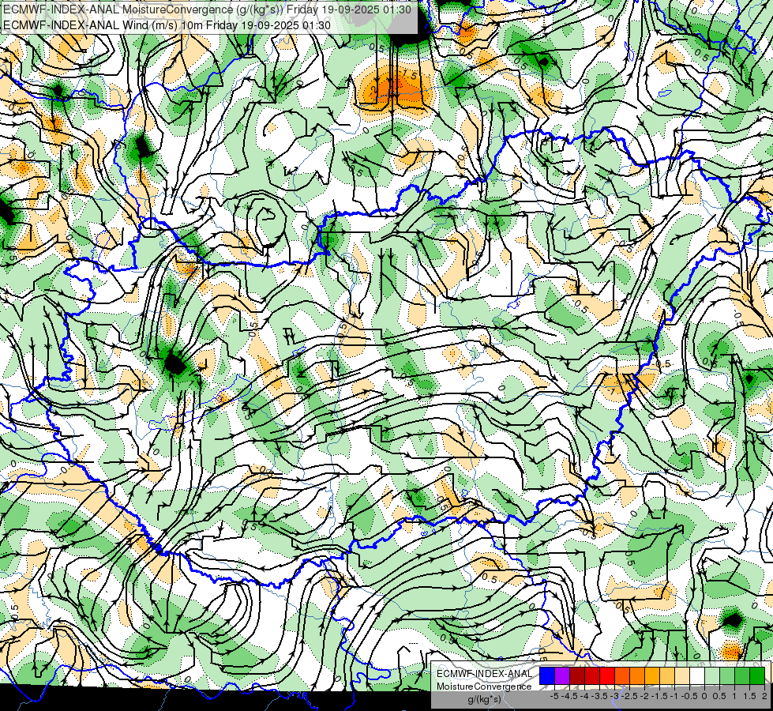Click the palest green swatch between 0 and 0.5

tap(712, 675)
